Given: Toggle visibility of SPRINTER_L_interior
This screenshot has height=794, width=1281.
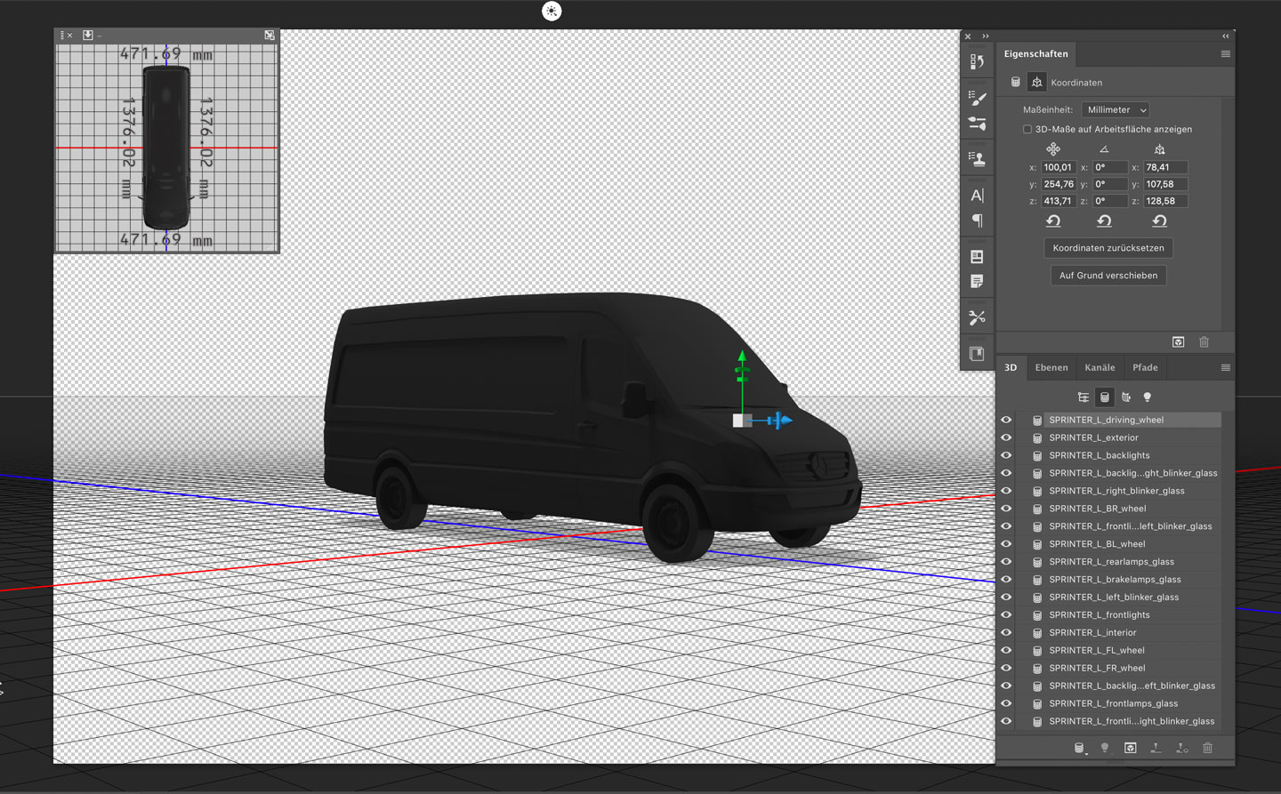Looking at the screenshot, I should (x=1006, y=633).
